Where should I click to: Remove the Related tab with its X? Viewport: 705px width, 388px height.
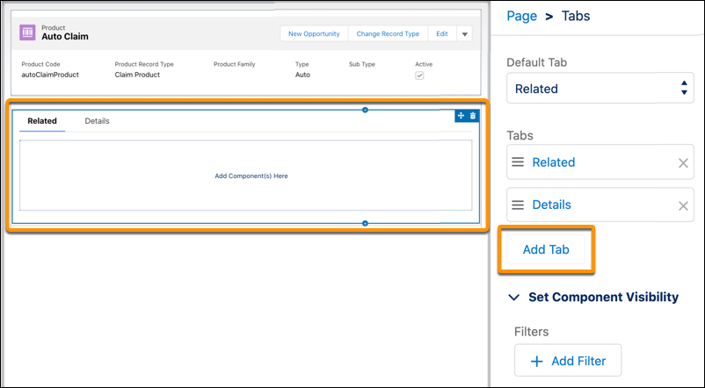[683, 163]
